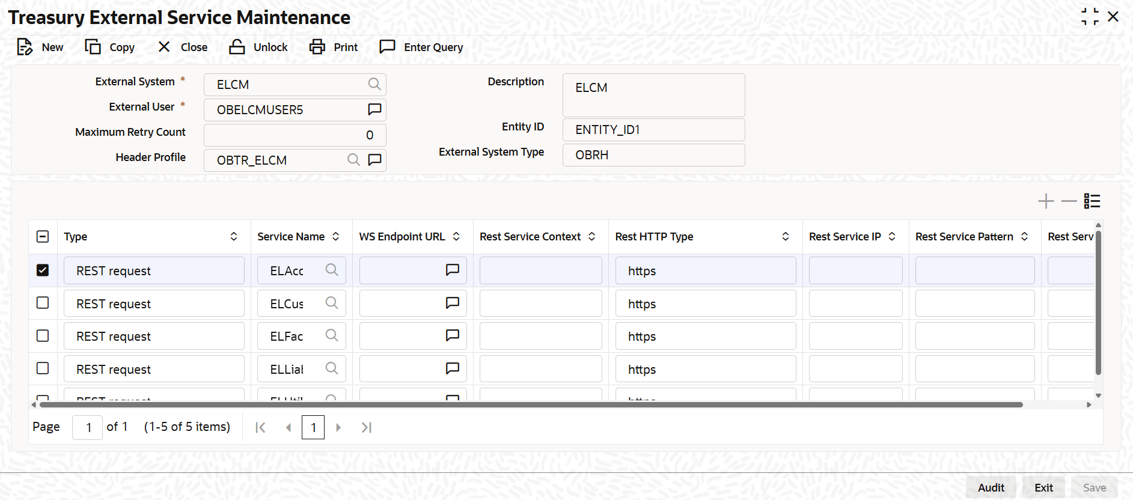Click Rest Service Context field in ELAcc row

(x=541, y=270)
